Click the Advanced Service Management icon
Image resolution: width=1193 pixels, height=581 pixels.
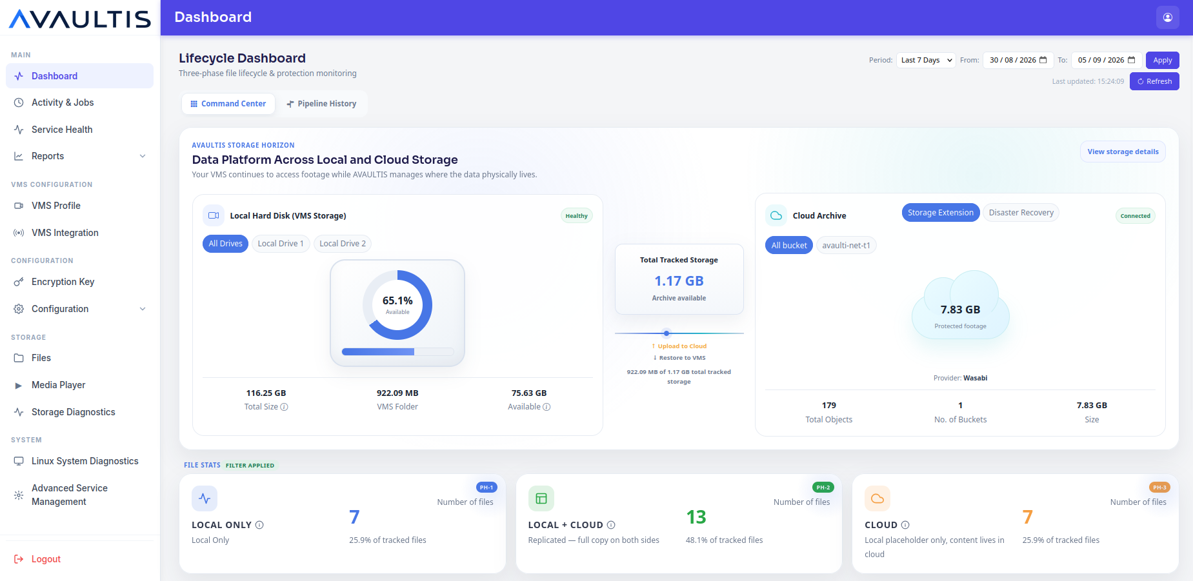point(19,495)
